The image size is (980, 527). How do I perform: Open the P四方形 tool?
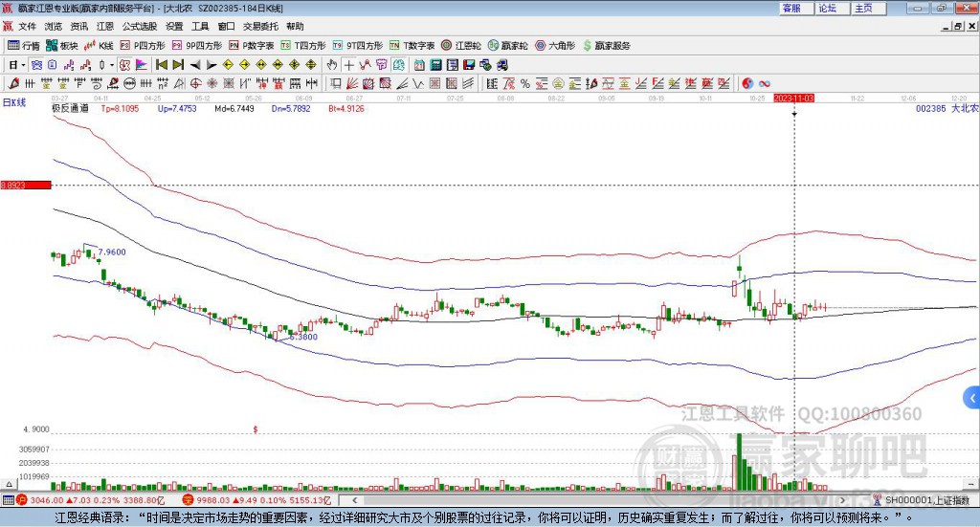[x=143, y=46]
